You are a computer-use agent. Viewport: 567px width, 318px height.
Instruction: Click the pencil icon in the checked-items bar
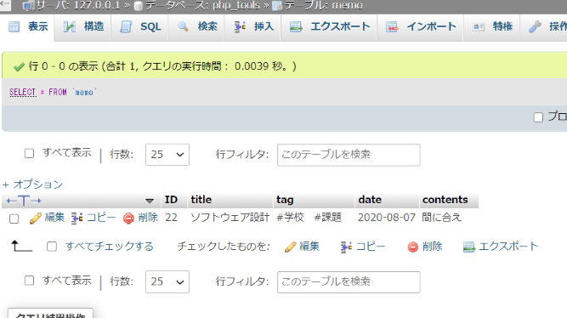coord(291,247)
